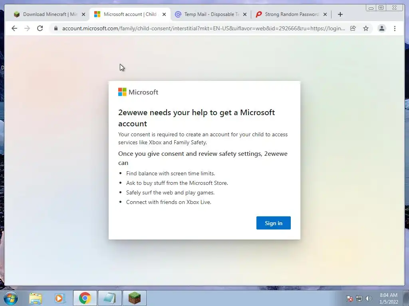
Task: Close the Download Minecraft tab
Action: point(83,14)
